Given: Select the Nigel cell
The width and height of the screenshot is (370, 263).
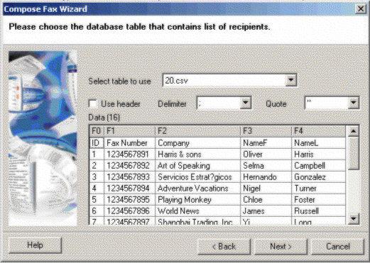Looking at the screenshot, I should pyautogui.click(x=266, y=189).
